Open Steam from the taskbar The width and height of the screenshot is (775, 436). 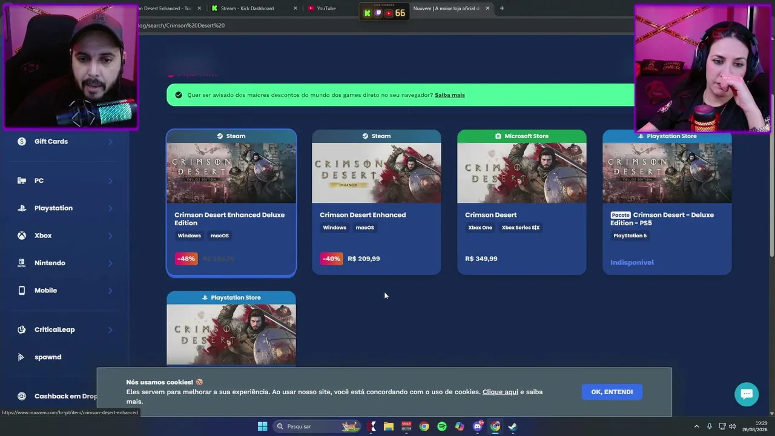[x=513, y=426]
